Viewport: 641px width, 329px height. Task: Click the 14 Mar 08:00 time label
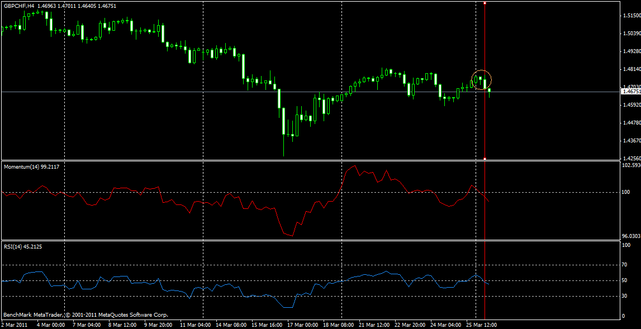tap(231, 325)
